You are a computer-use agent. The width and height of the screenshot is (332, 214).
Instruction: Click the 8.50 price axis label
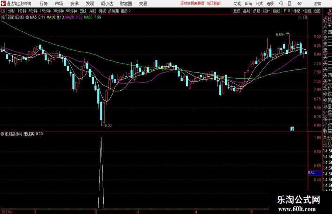point(317,36)
